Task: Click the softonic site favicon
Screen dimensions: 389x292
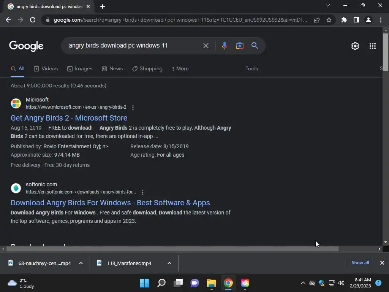Action: pyautogui.click(x=16, y=188)
